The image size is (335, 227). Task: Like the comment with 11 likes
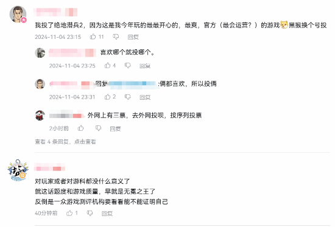click(93, 37)
